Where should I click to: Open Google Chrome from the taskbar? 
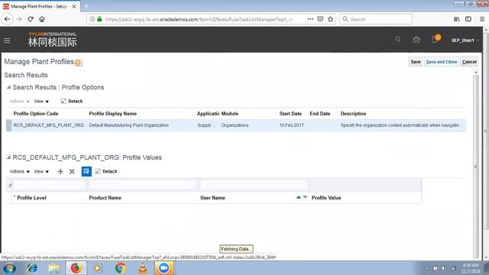point(121,268)
